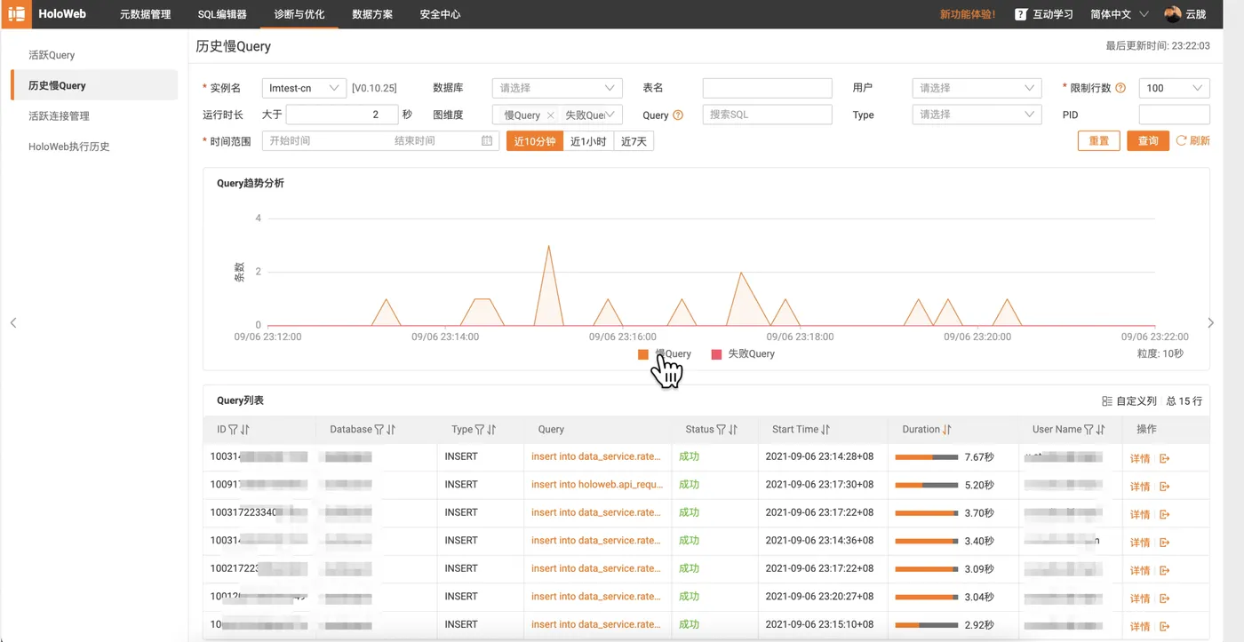Screen dimensions: 1244x642
Task: Collapse the left sidebar arrow
Action: (13, 322)
